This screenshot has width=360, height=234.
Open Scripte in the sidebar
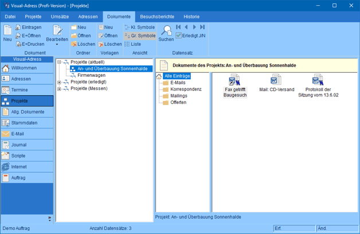coord(27,155)
